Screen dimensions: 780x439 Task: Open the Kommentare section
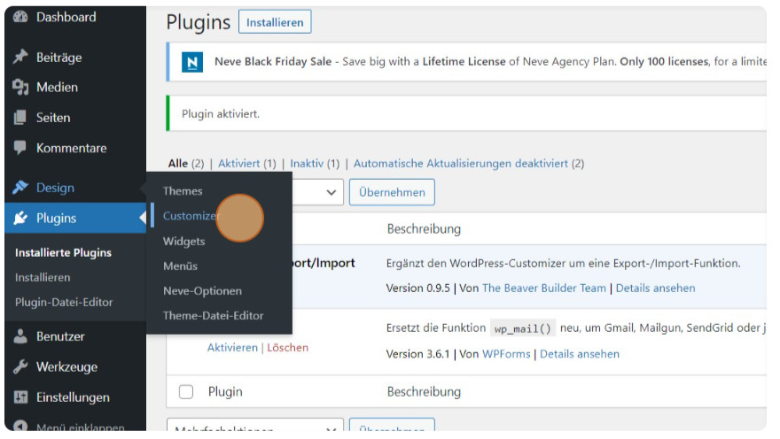tap(71, 148)
